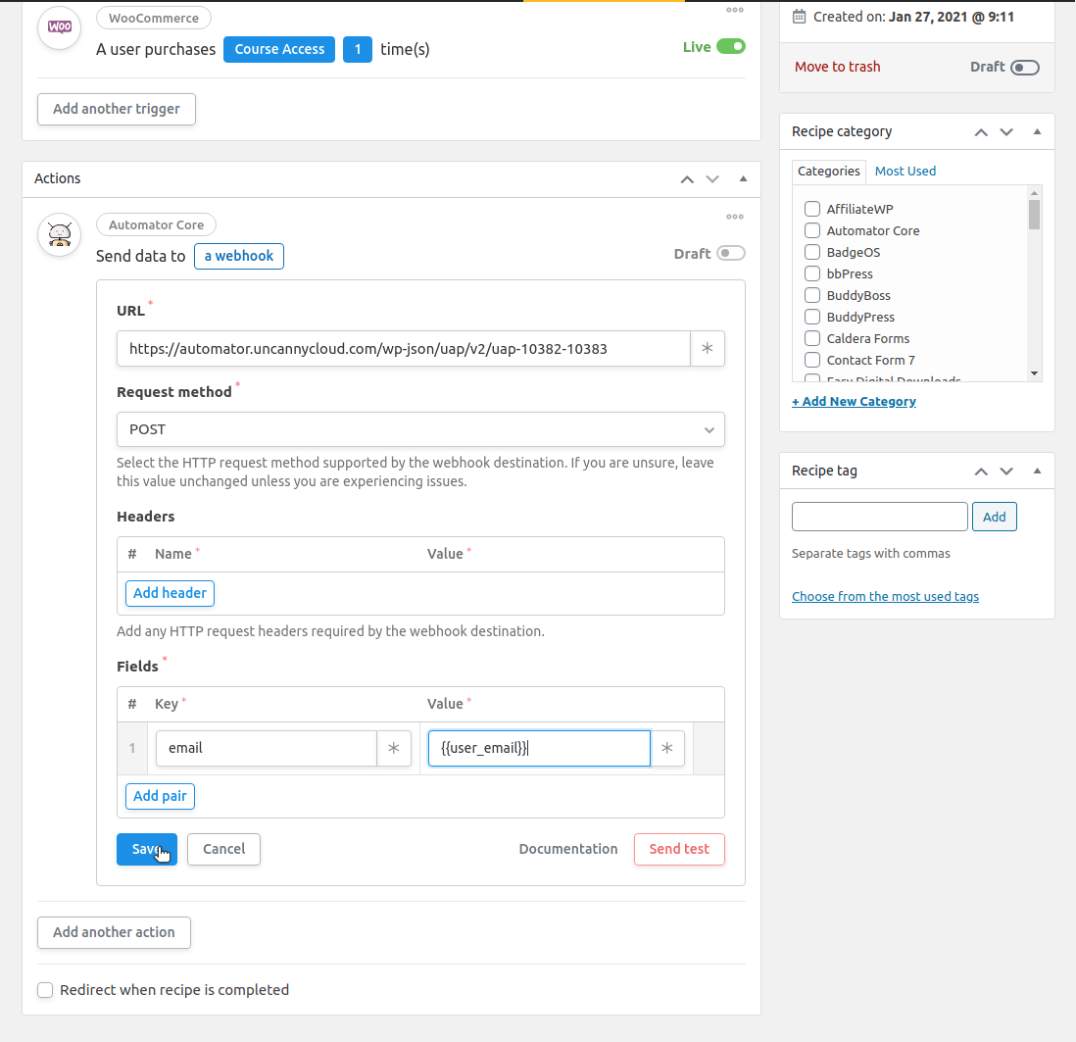
Task: Open the Documentation link
Action: click(568, 849)
